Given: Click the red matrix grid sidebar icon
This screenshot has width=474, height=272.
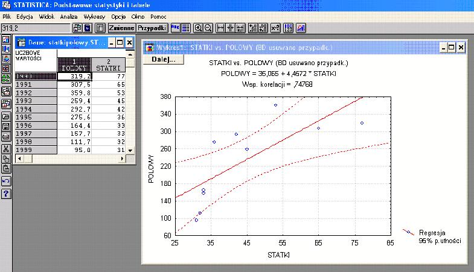Looking at the screenshot, I should coord(6,69).
